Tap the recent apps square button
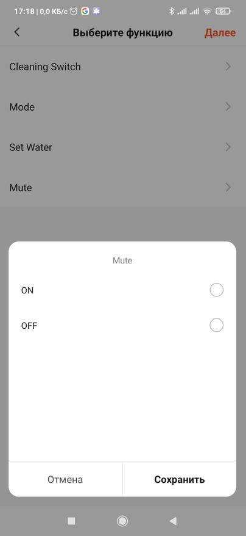 point(71,521)
